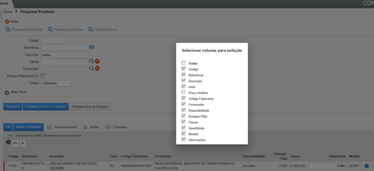Click into the Código input field
This screenshot has height=171, width=374.
53,41
